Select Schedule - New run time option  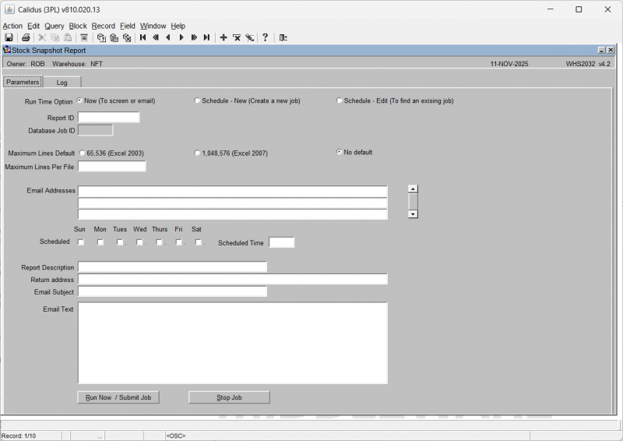click(x=197, y=101)
